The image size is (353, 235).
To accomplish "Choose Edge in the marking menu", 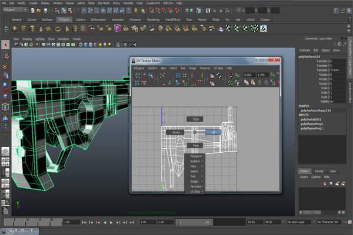I will click(x=195, y=119).
